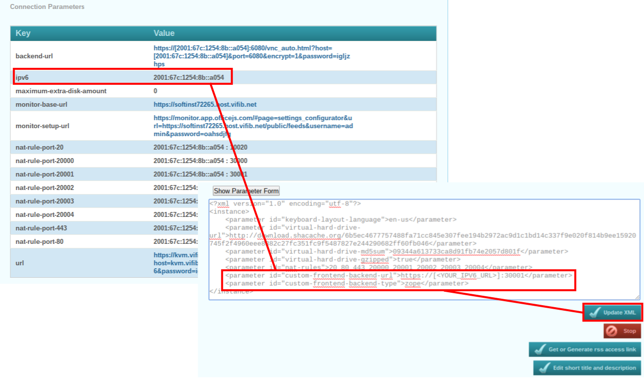The image size is (644, 380).
Task: Click the red Stop button
Action: (622, 331)
